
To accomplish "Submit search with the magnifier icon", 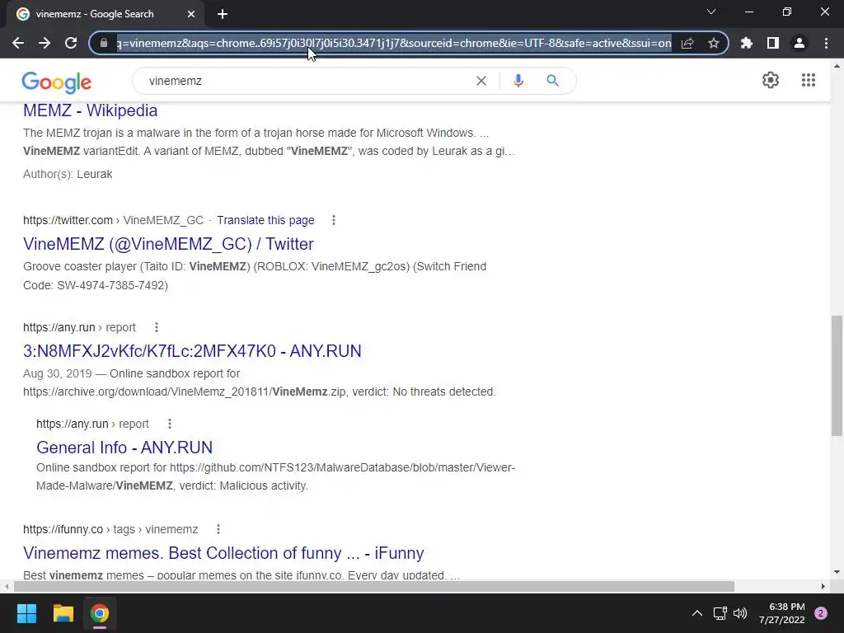I will pyautogui.click(x=552, y=81).
